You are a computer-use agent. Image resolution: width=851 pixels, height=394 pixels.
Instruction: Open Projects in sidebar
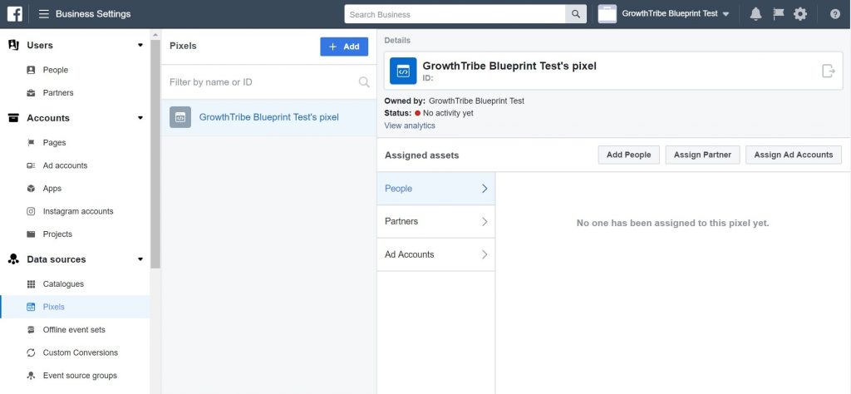click(57, 234)
